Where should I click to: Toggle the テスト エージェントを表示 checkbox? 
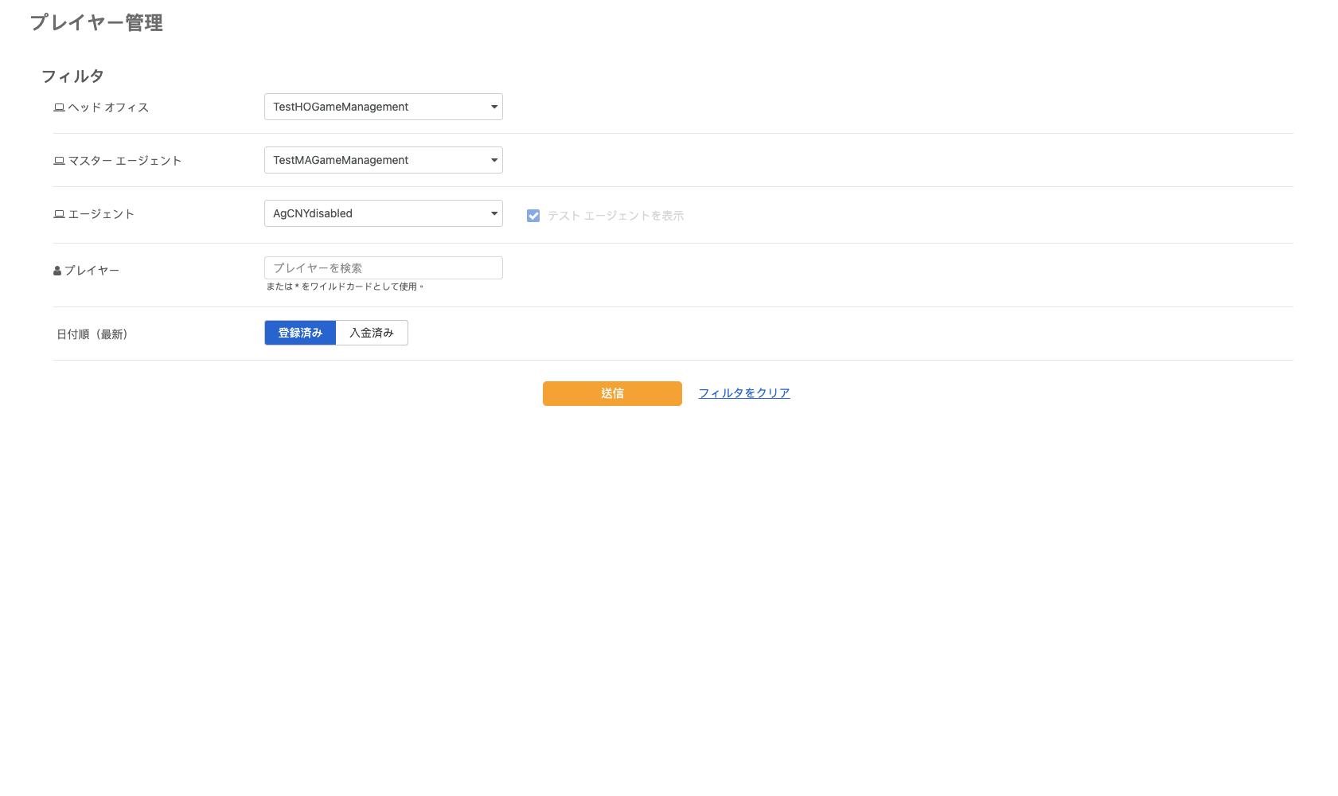[533, 216]
